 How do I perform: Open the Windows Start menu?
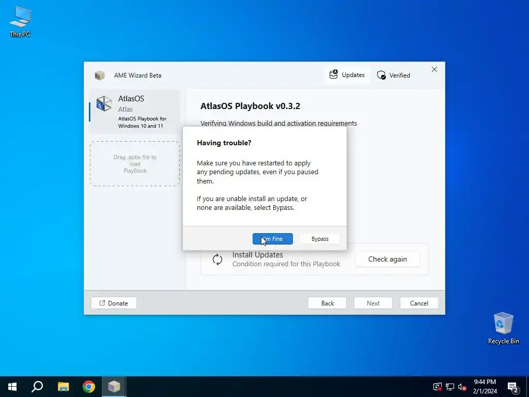tap(12, 387)
